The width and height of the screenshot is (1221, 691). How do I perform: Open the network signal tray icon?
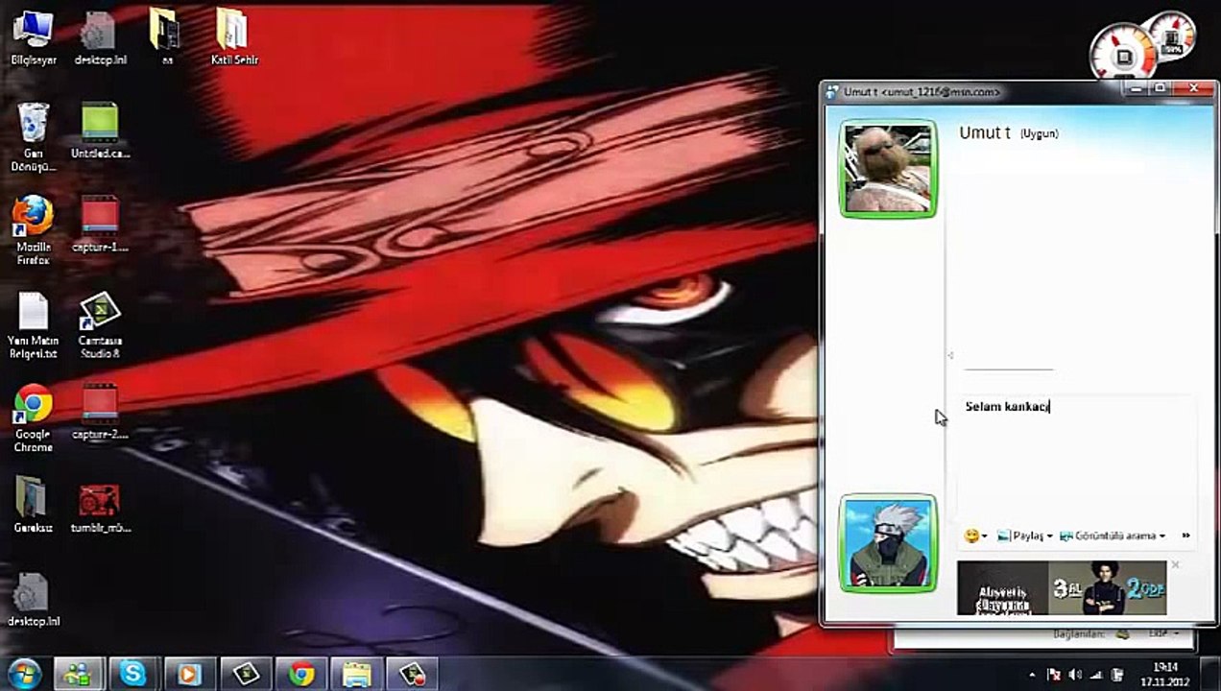1095,675
